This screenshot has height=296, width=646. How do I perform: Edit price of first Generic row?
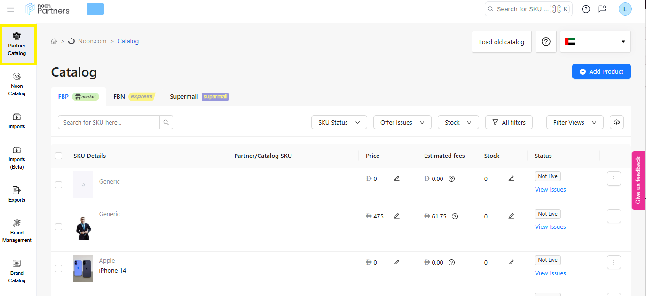point(396,179)
